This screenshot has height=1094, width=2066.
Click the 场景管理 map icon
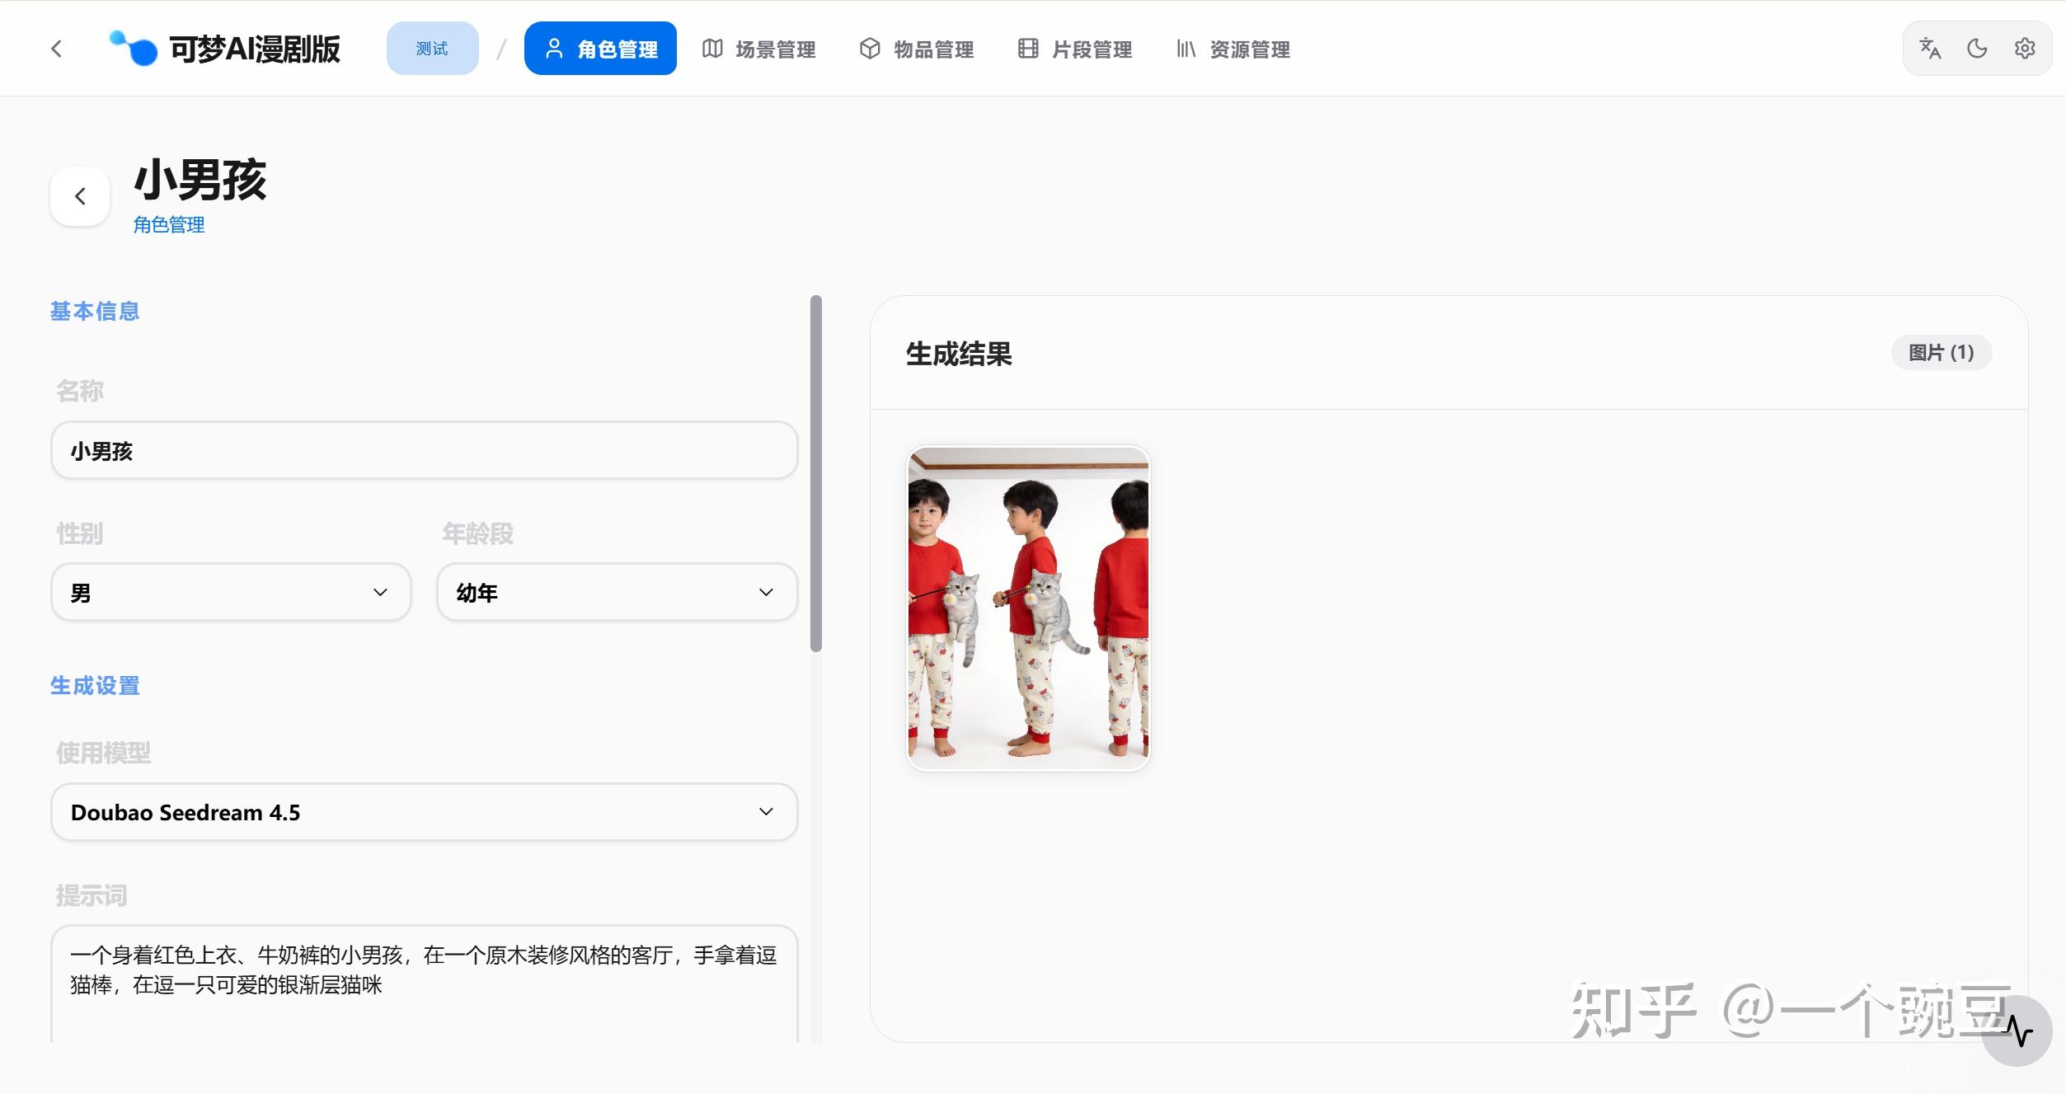(712, 49)
